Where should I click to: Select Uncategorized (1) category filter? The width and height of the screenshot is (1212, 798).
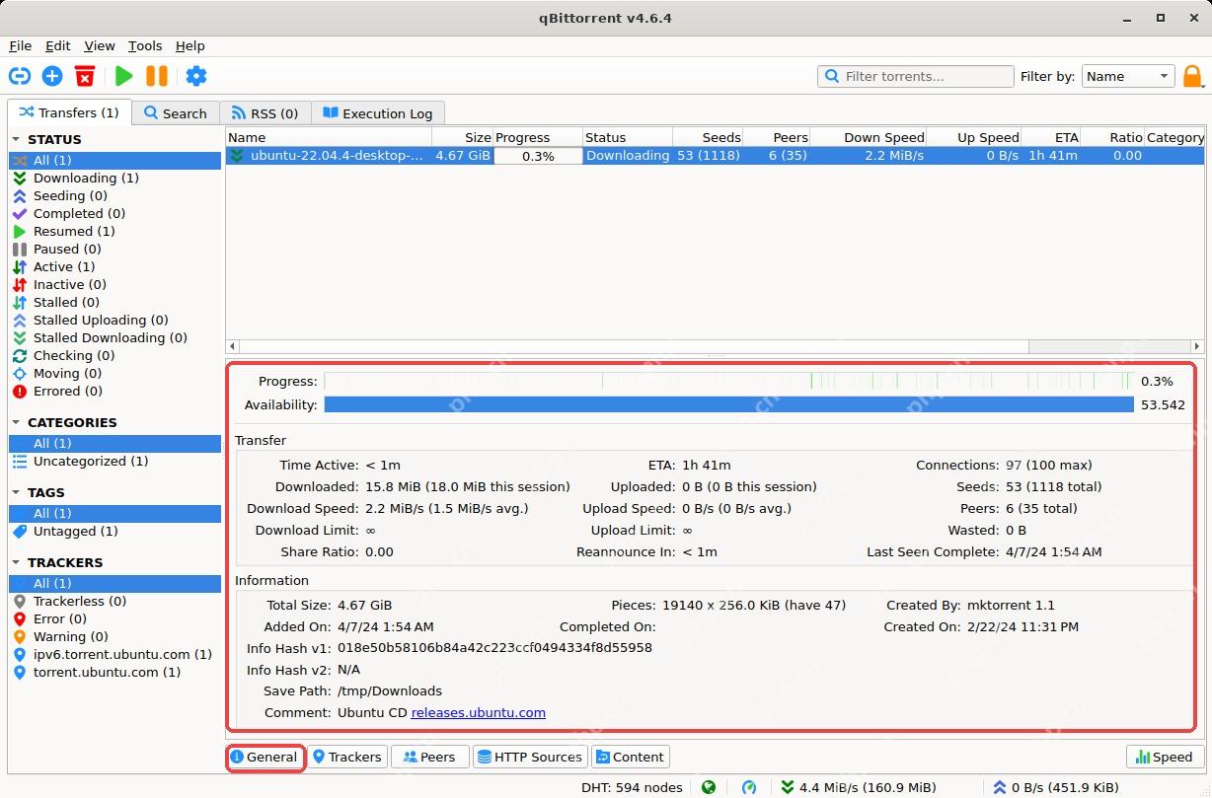coord(114,461)
